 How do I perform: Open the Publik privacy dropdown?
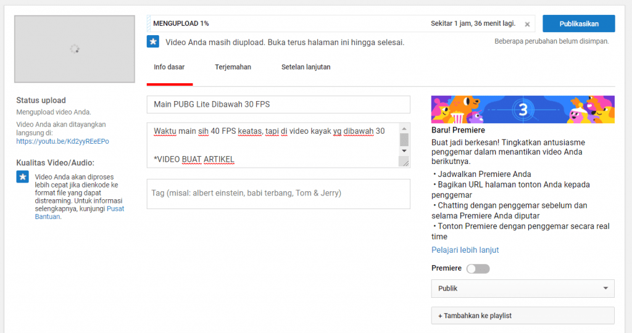[x=523, y=289]
